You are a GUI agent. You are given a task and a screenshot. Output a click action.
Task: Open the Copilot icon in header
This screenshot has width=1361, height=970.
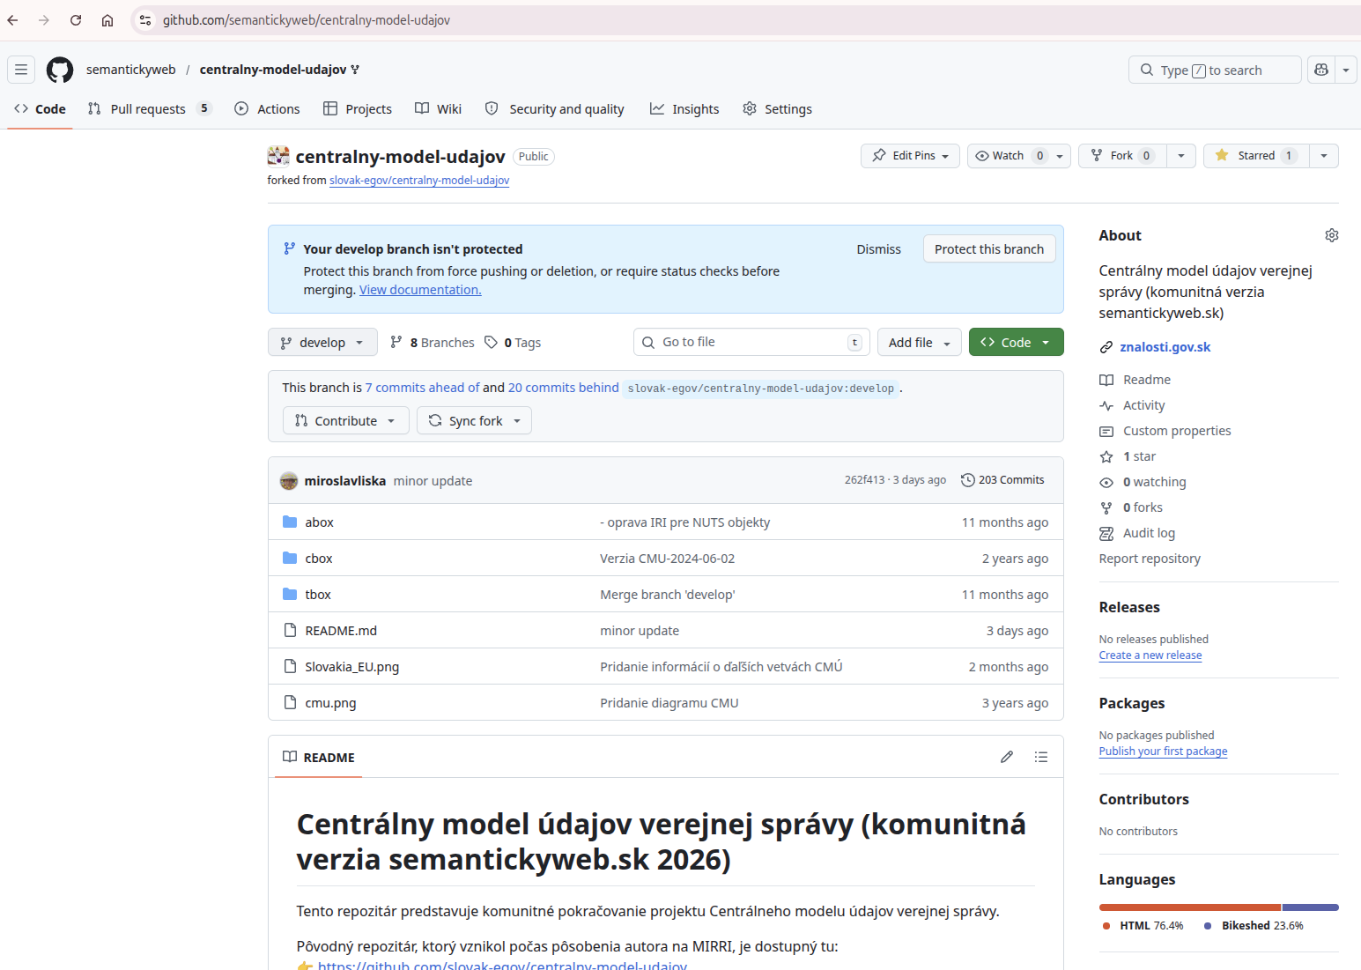point(1320,70)
